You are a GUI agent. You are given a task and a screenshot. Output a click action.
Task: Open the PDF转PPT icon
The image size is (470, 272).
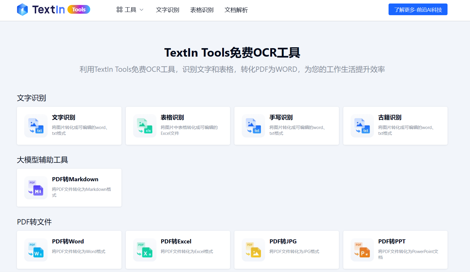pos(362,250)
